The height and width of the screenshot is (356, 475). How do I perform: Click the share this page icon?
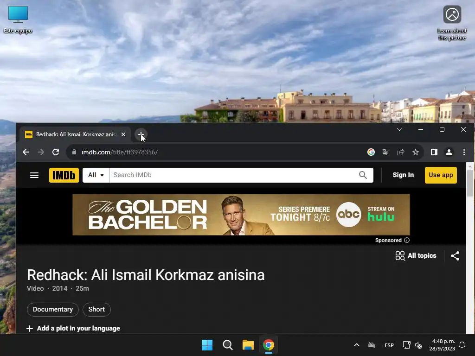(x=400, y=152)
